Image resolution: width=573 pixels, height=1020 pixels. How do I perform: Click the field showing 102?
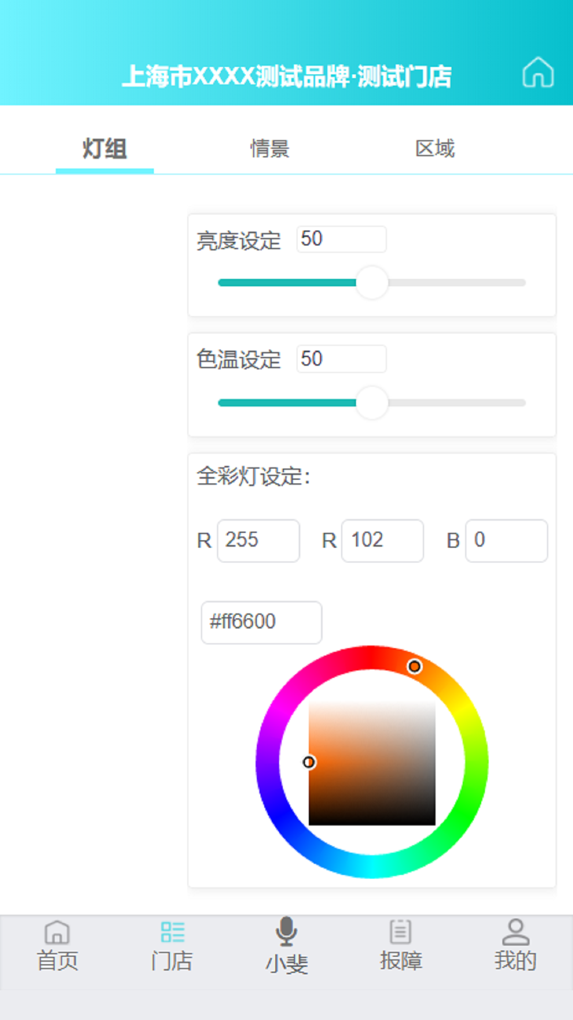[x=383, y=540]
